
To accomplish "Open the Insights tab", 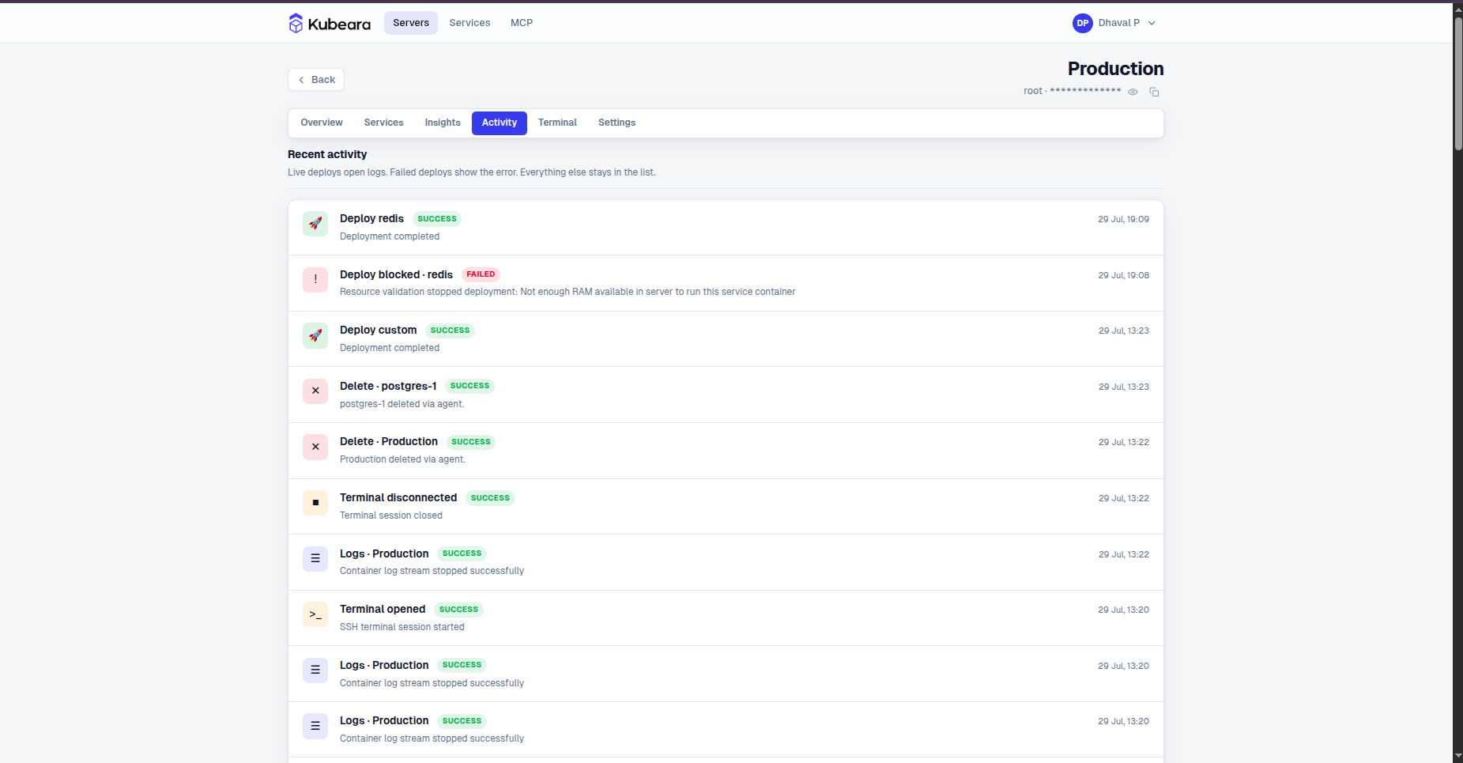I will pos(443,123).
